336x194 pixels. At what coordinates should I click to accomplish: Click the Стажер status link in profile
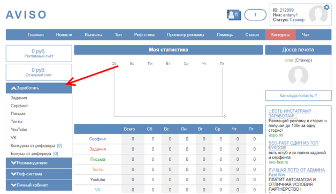tap(297, 20)
